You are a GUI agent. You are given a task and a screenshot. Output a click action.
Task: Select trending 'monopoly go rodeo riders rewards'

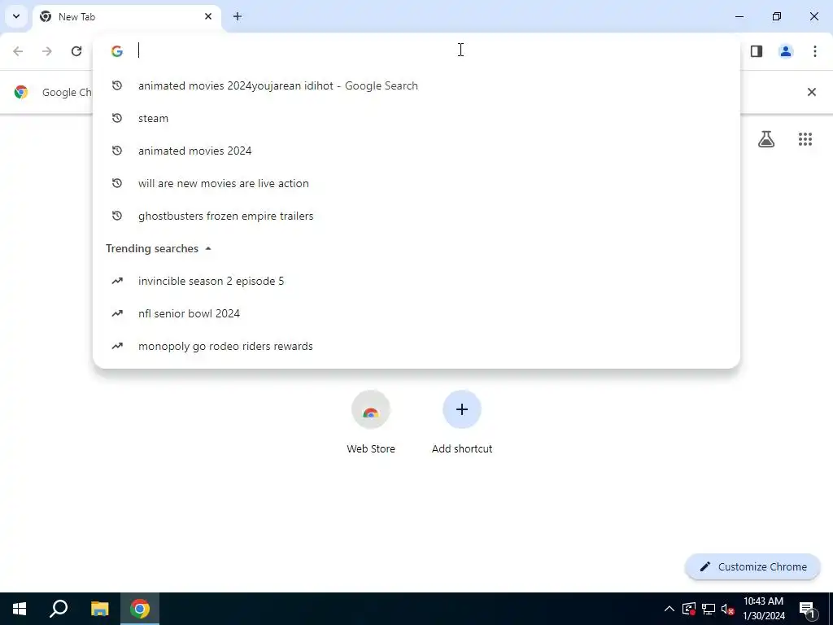(x=416, y=346)
